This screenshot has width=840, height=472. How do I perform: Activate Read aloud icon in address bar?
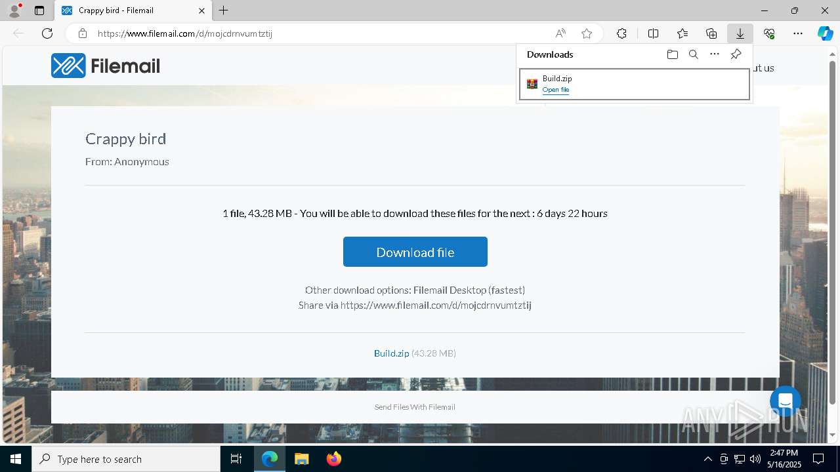point(560,33)
